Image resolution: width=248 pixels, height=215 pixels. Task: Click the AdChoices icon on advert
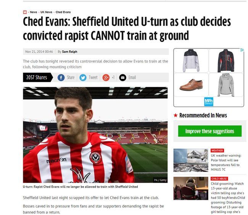(242, 50)
